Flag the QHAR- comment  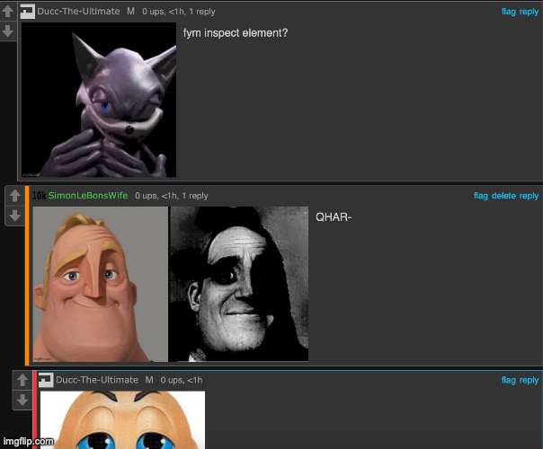(481, 196)
